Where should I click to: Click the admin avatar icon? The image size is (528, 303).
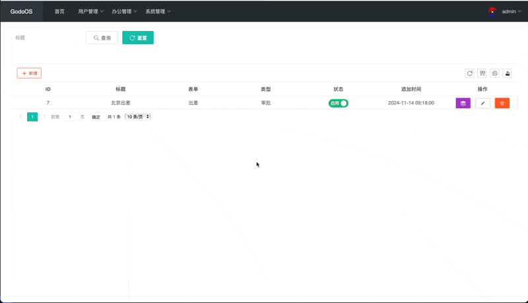pos(492,11)
